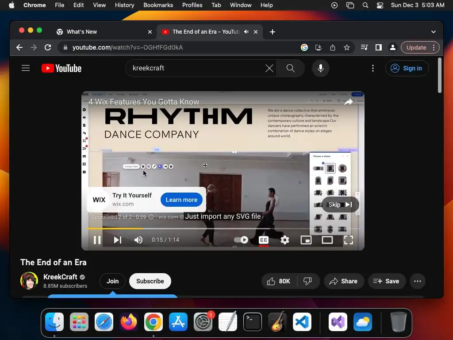This screenshot has height=340, width=453.
Task: Expand the tab search dropdown
Action: 434,32
